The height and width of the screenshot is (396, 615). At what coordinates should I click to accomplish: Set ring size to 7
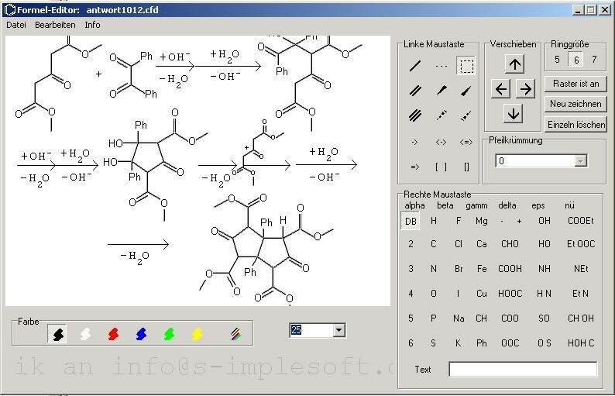[594, 60]
